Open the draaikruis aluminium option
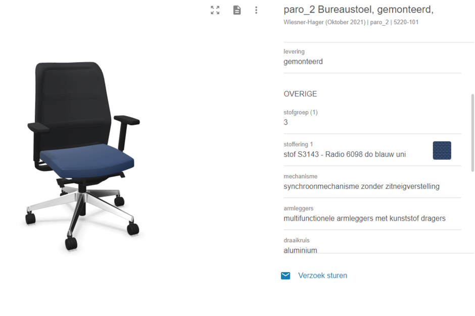The height and width of the screenshot is (316, 475). (x=372, y=246)
